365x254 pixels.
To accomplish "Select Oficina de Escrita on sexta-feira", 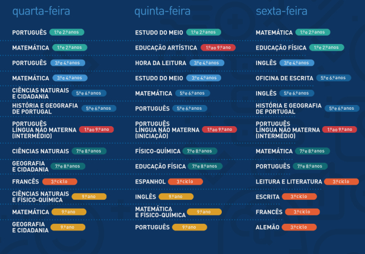I will pyautogui.click(x=285, y=78).
